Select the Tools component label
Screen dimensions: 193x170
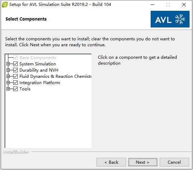pos(25,89)
